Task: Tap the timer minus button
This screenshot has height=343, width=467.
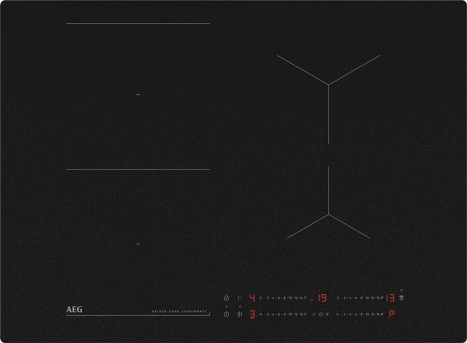Action: (314, 315)
